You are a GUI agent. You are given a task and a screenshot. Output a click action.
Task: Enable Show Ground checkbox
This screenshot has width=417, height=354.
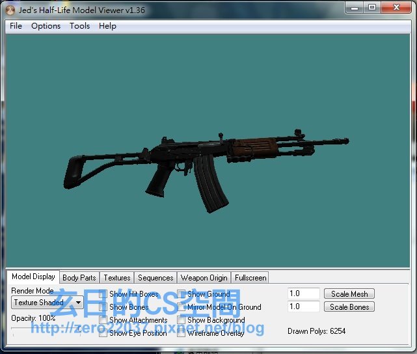click(182, 294)
